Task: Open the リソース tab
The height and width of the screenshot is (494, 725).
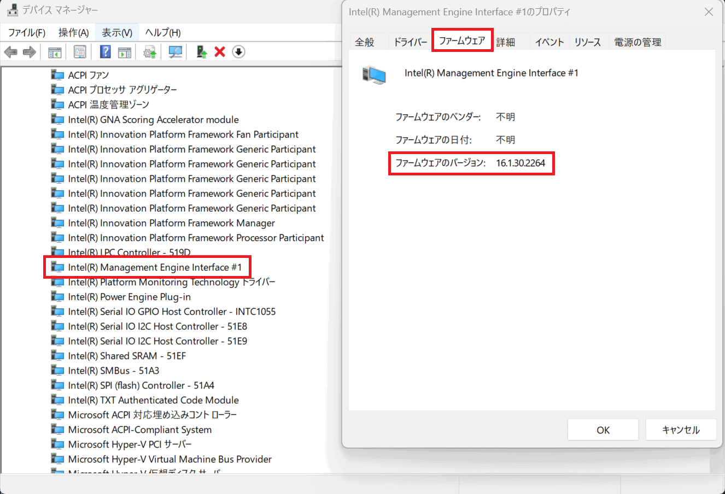Action: (588, 42)
